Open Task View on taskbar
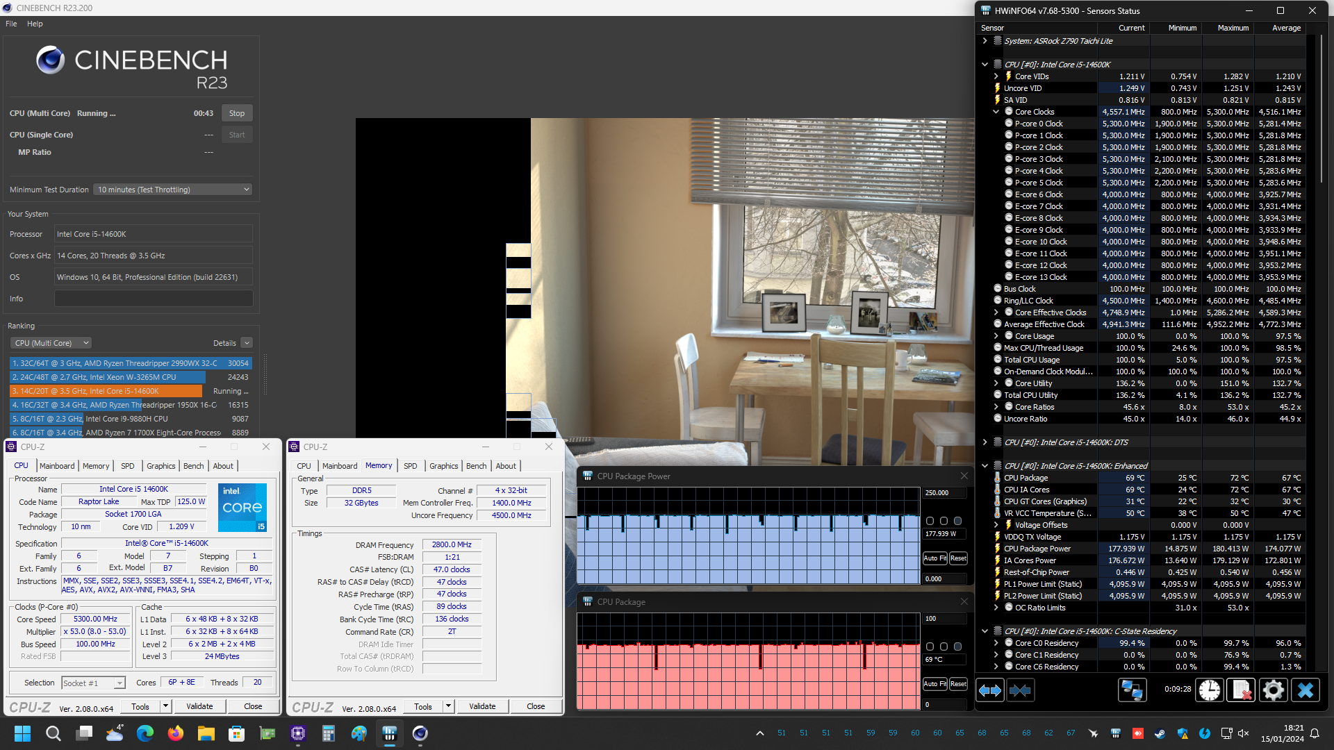The image size is (1334, 750). click(x=84, y=733)
